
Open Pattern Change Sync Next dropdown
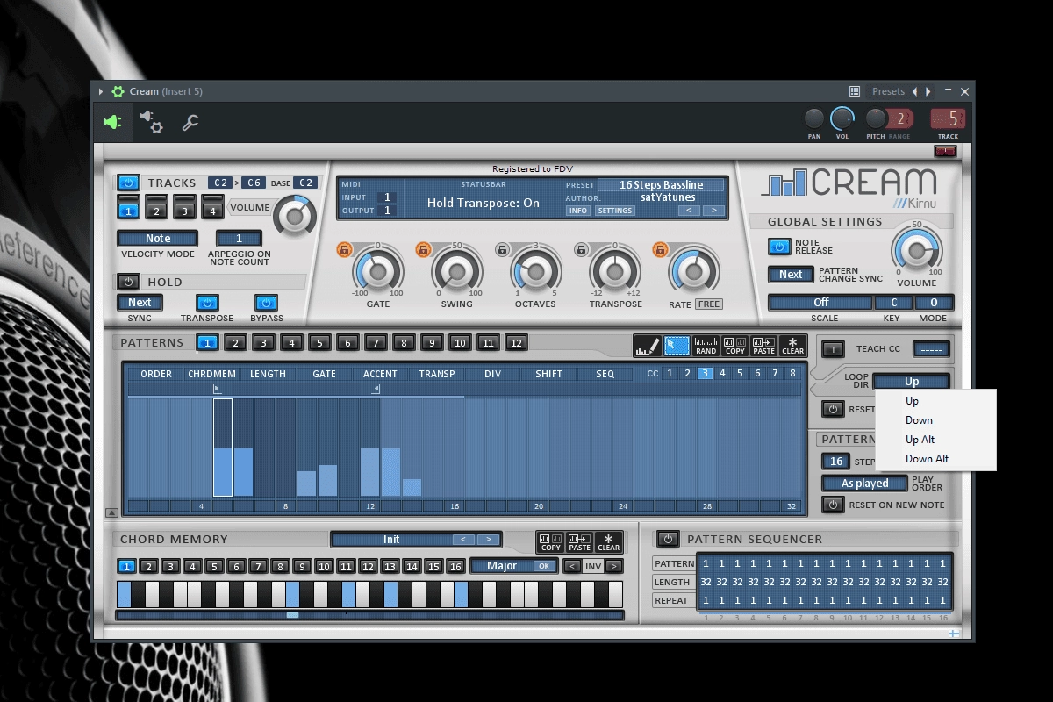click(x=791, y=275)
